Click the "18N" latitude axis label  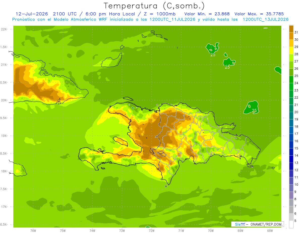(x=4, y=171)
